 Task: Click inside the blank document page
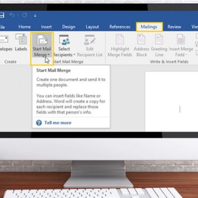(172, 101)
